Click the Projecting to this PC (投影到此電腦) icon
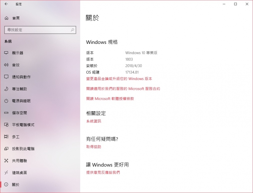The height and width of the screenshot is (193, 253). tap(6, 149)
